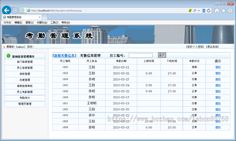Open 部门信息管理 in the sidebar
236x141 pixels.
25,62
